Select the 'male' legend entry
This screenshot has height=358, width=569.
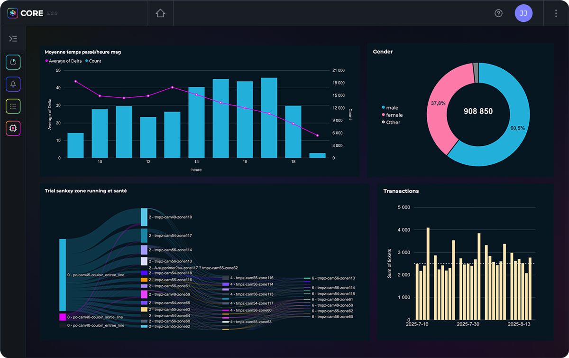click(x=393, y=107)
